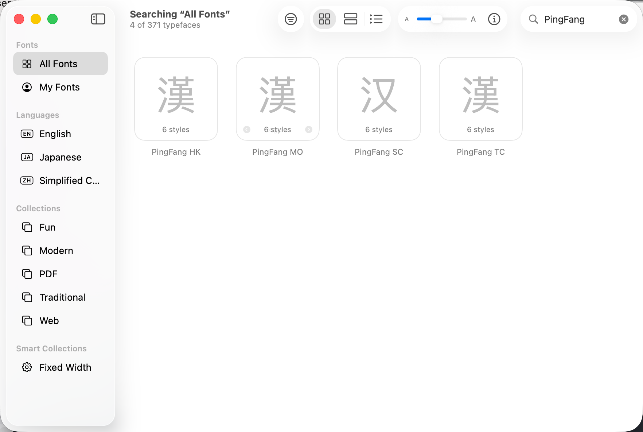Viewport: 643px width, 432px height.
Task: Click the search magnifier icon
Action: click(x=533, y=19)
